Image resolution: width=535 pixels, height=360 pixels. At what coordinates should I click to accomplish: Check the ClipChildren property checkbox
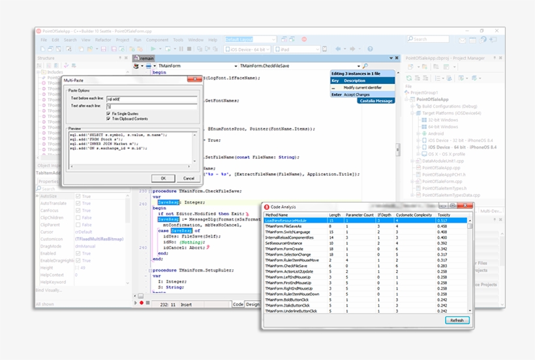tap(78, 217)
